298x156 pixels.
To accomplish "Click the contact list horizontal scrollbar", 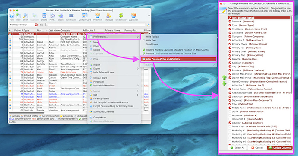I will point(27,113).
